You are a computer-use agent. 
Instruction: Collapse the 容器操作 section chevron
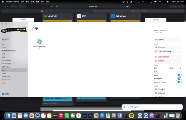[x=181, y=44]
